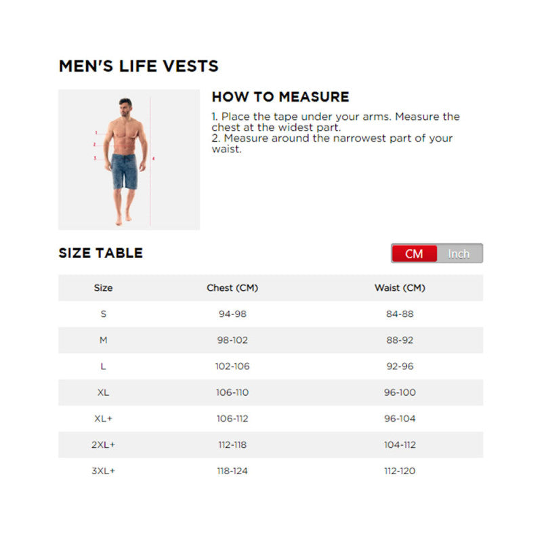Click the male model measurement image
This screenshot has height=542, width=542.
tap(129, 160)
